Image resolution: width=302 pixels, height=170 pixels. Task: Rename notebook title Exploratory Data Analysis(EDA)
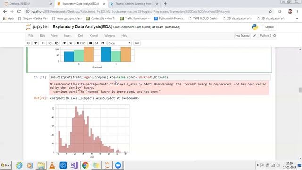82,27
